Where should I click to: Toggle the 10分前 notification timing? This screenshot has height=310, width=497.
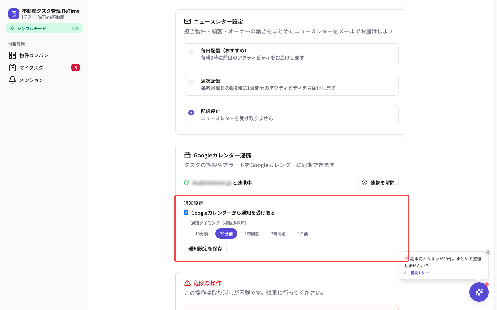pos(202,234)
